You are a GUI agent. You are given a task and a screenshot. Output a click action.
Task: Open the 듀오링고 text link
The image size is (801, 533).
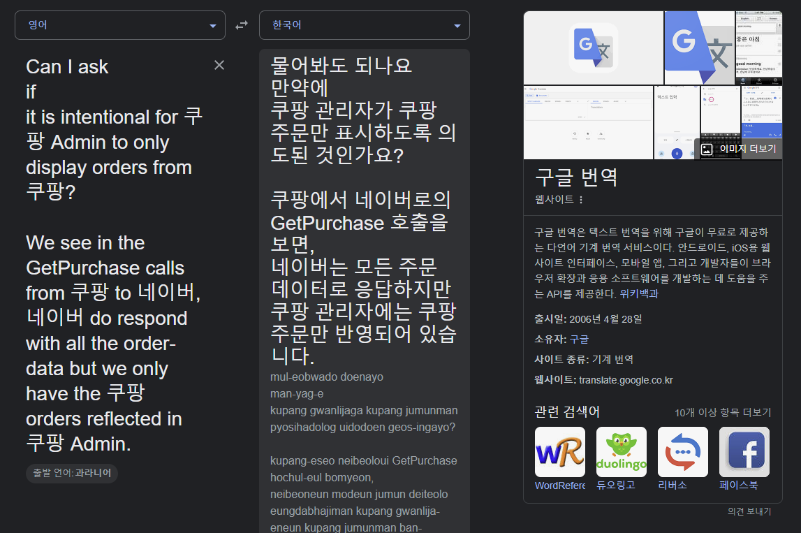pos(616,485)
